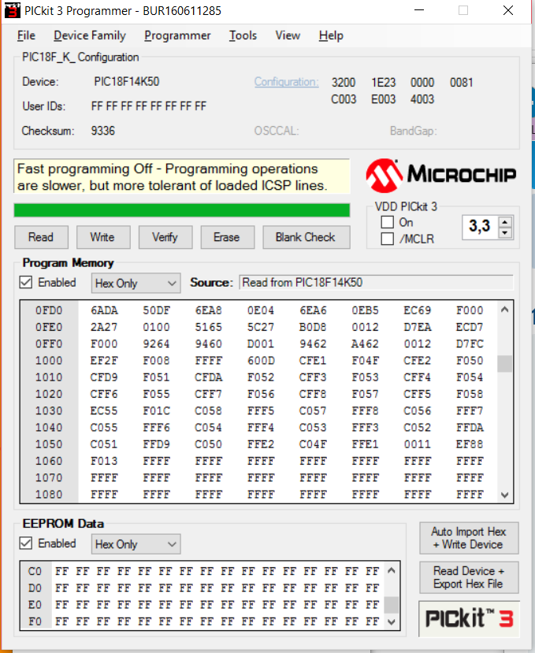Open the Configuration link

pyautogui.click(x=286, y=82)
